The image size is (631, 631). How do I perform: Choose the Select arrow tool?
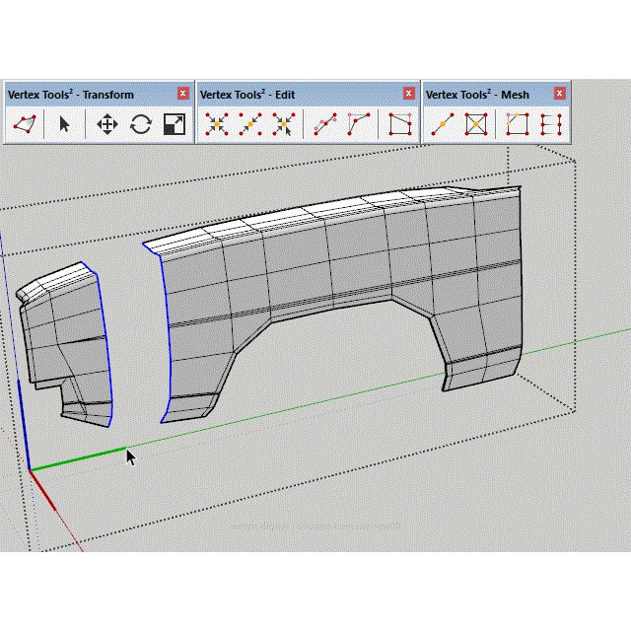(x=65, y=124)
